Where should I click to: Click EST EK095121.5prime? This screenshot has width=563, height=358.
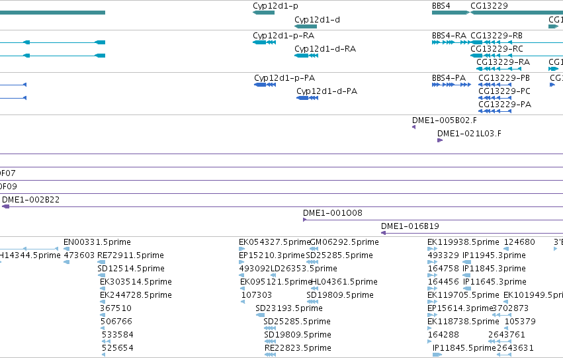tap(275, 282)
